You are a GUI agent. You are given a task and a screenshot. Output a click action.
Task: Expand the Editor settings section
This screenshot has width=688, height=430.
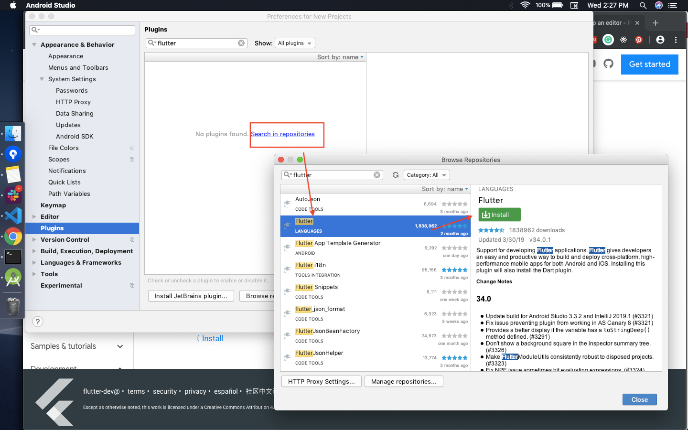(x=34, y=217)
